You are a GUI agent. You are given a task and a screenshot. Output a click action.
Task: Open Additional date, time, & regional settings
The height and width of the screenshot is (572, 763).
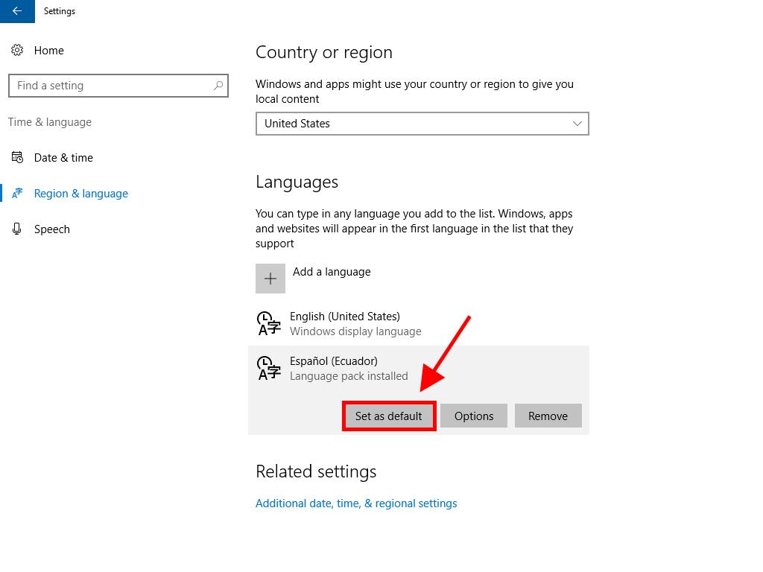click(x=356, y=503)
